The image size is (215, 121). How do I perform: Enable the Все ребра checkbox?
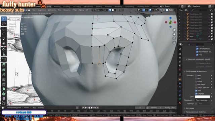pos(196,84)
